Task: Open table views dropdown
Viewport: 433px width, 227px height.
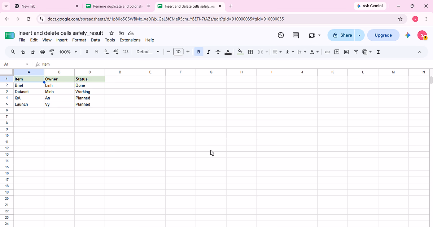Action: tap(367, 52)
